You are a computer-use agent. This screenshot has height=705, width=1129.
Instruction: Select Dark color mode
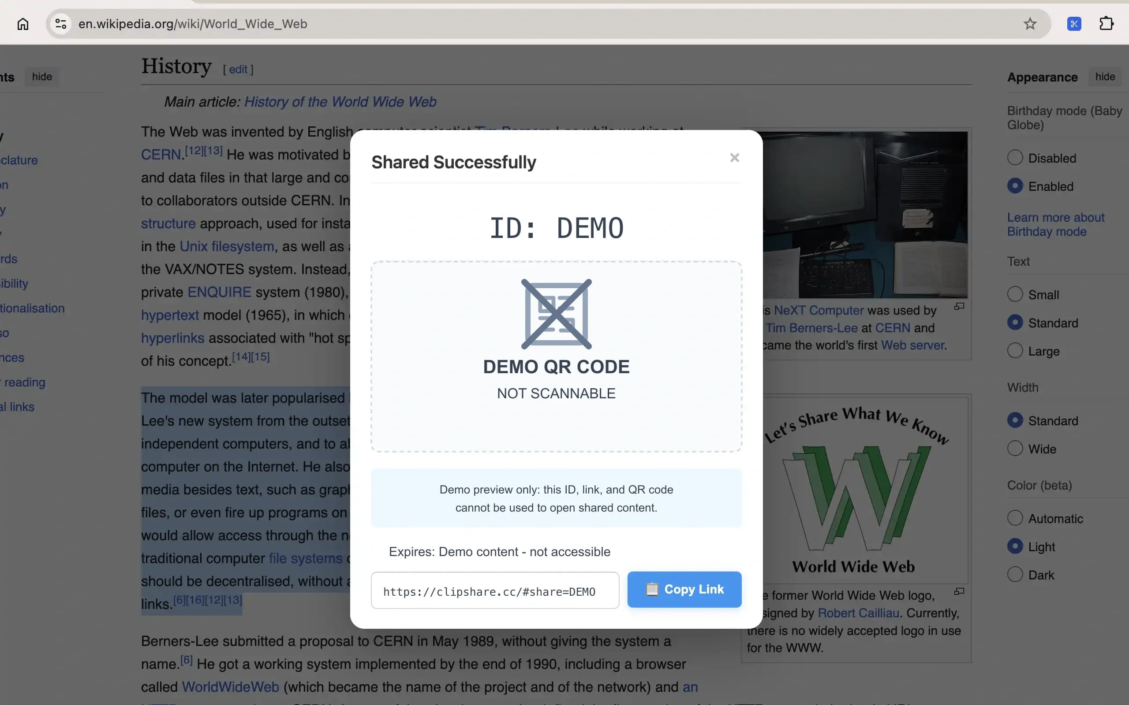pos(1015,575)
